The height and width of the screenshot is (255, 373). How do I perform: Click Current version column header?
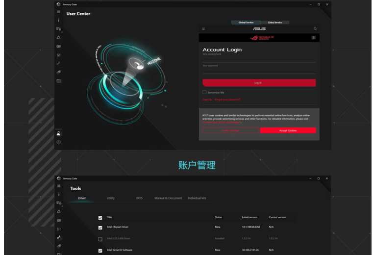(x=277, y=217)
